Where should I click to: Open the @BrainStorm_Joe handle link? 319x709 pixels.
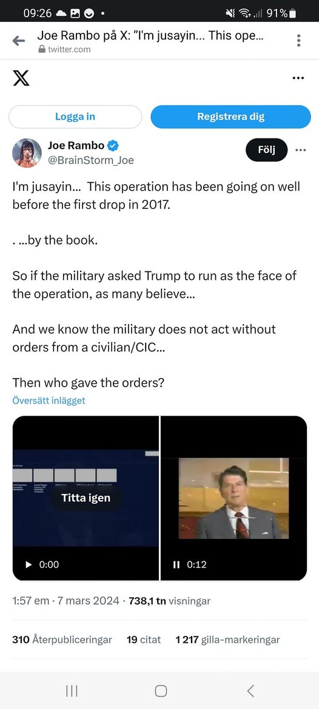coord(90,160)
